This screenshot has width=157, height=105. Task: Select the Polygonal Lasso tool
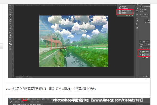[10, 10]
